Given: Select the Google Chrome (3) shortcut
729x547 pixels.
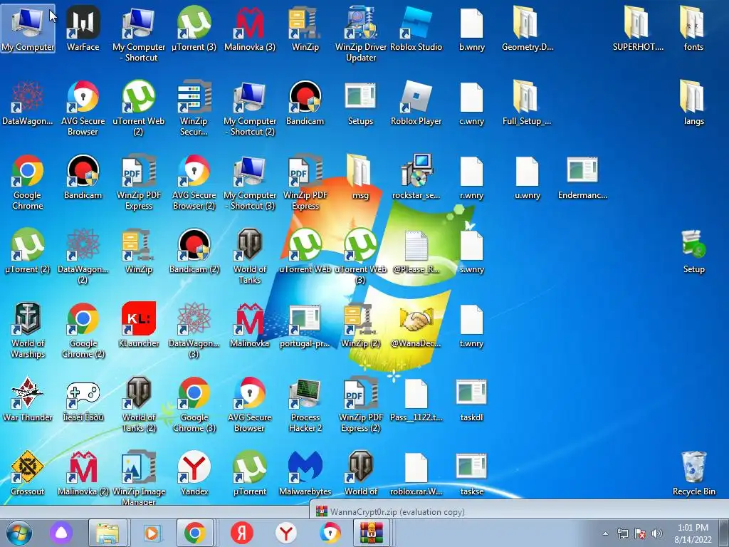Looking at the screenshot, I should [x=194, y=405].
